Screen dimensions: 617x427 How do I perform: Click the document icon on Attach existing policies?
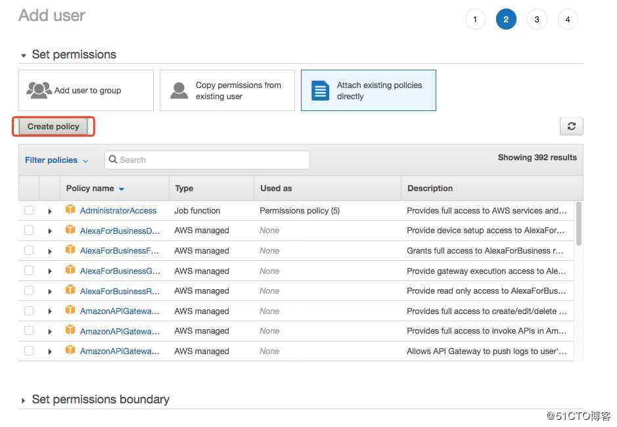pos(320,91)
